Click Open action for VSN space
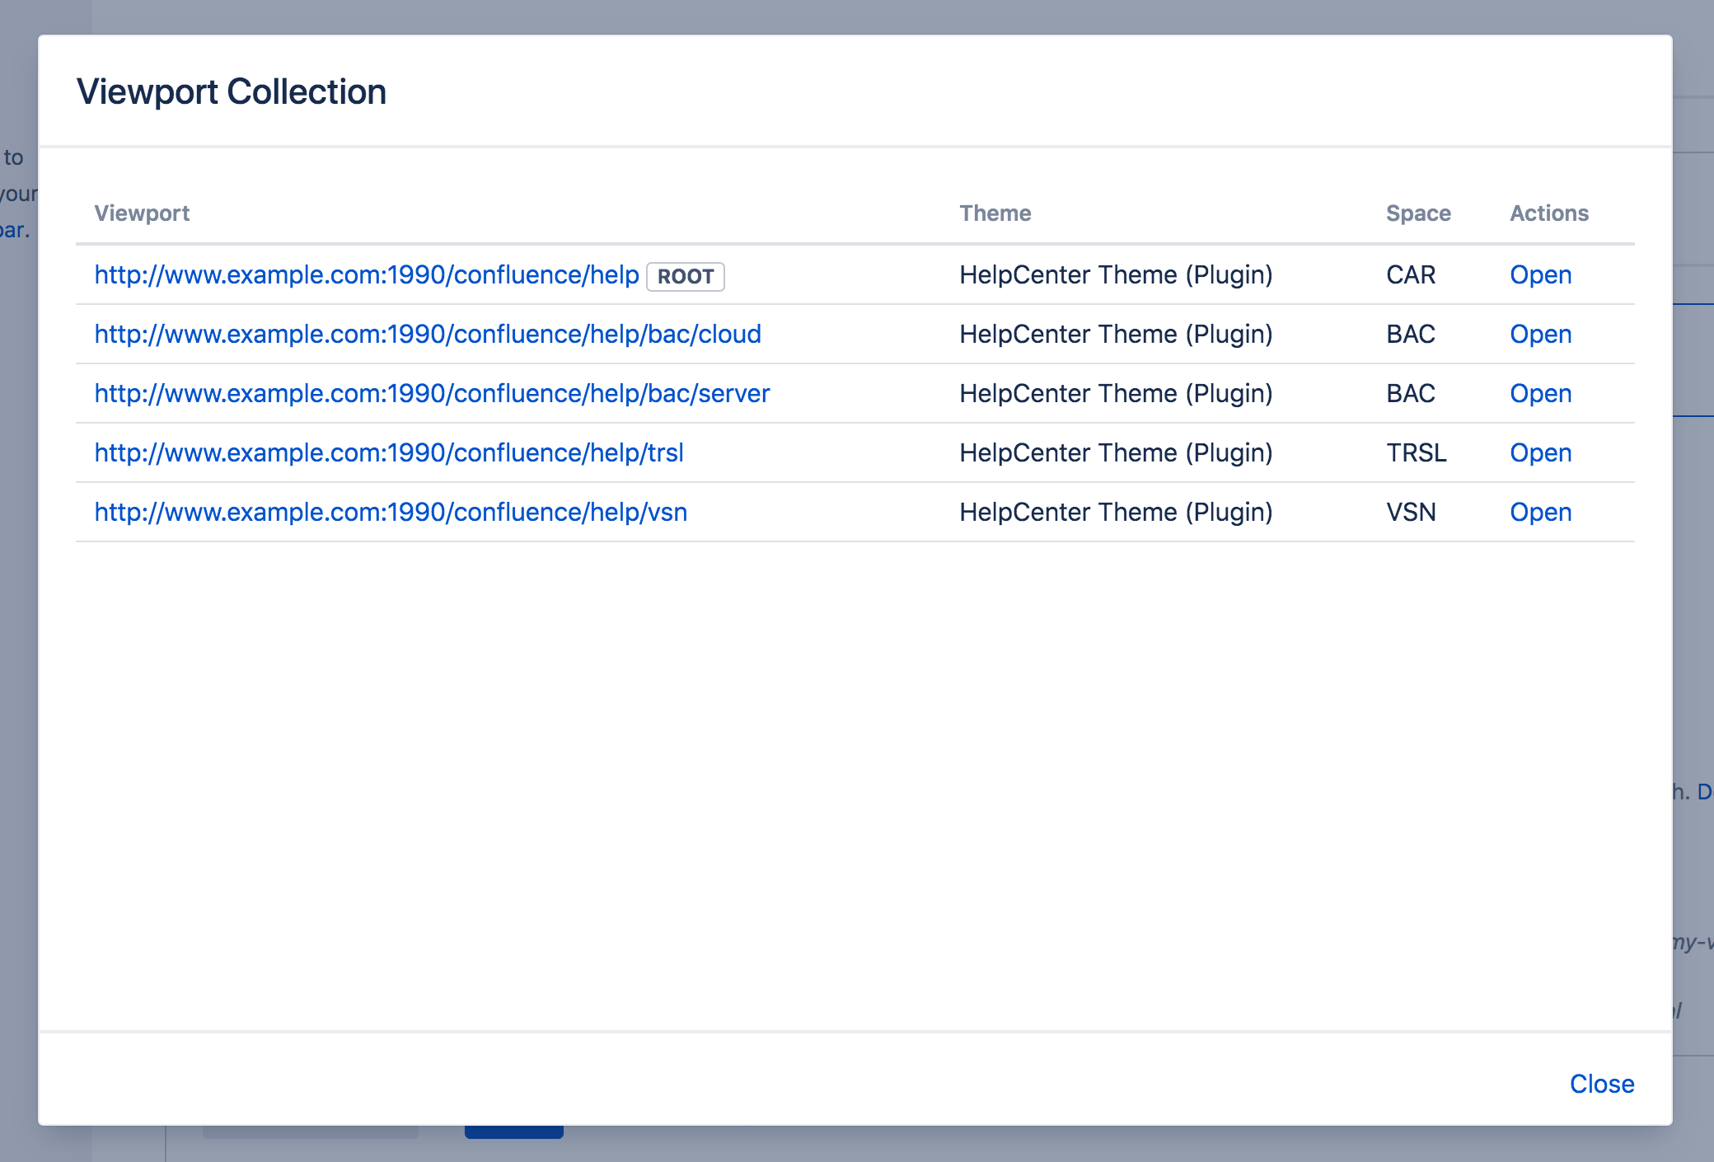The image size is (1714, 1162). [x=1539, y=512]
